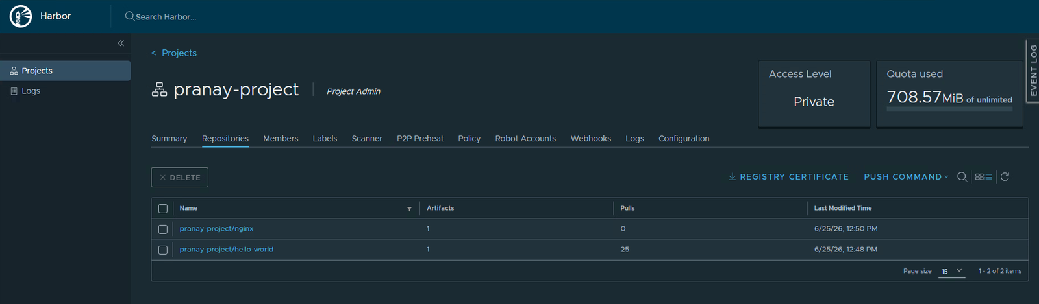The width and height of the screenshot is (1039, 304).
Task: Expand the Push Command dropdown
Action: (x=906, y=177)
